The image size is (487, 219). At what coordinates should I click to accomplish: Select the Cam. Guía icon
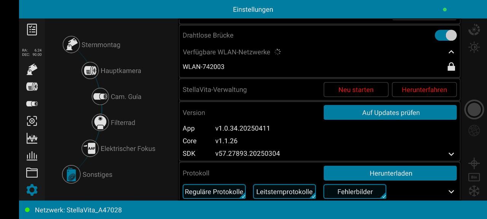click(x=100, y=97)
